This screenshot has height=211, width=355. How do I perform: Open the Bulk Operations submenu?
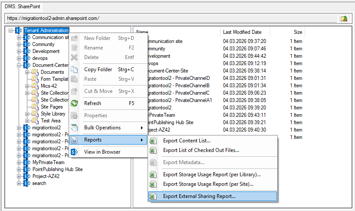[108, 128]
